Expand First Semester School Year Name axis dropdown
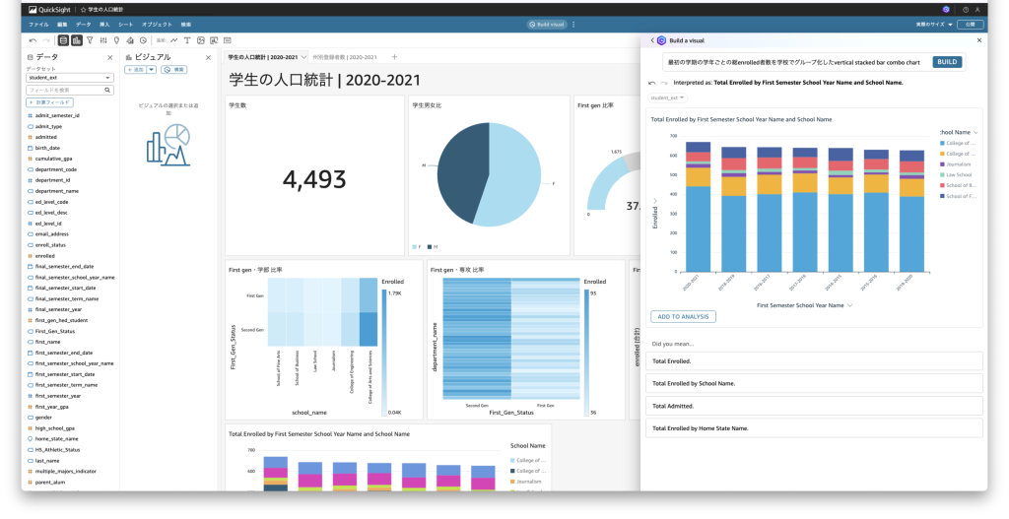The image size is (1009, 519). pyautogui.click(x=850, y=305)
